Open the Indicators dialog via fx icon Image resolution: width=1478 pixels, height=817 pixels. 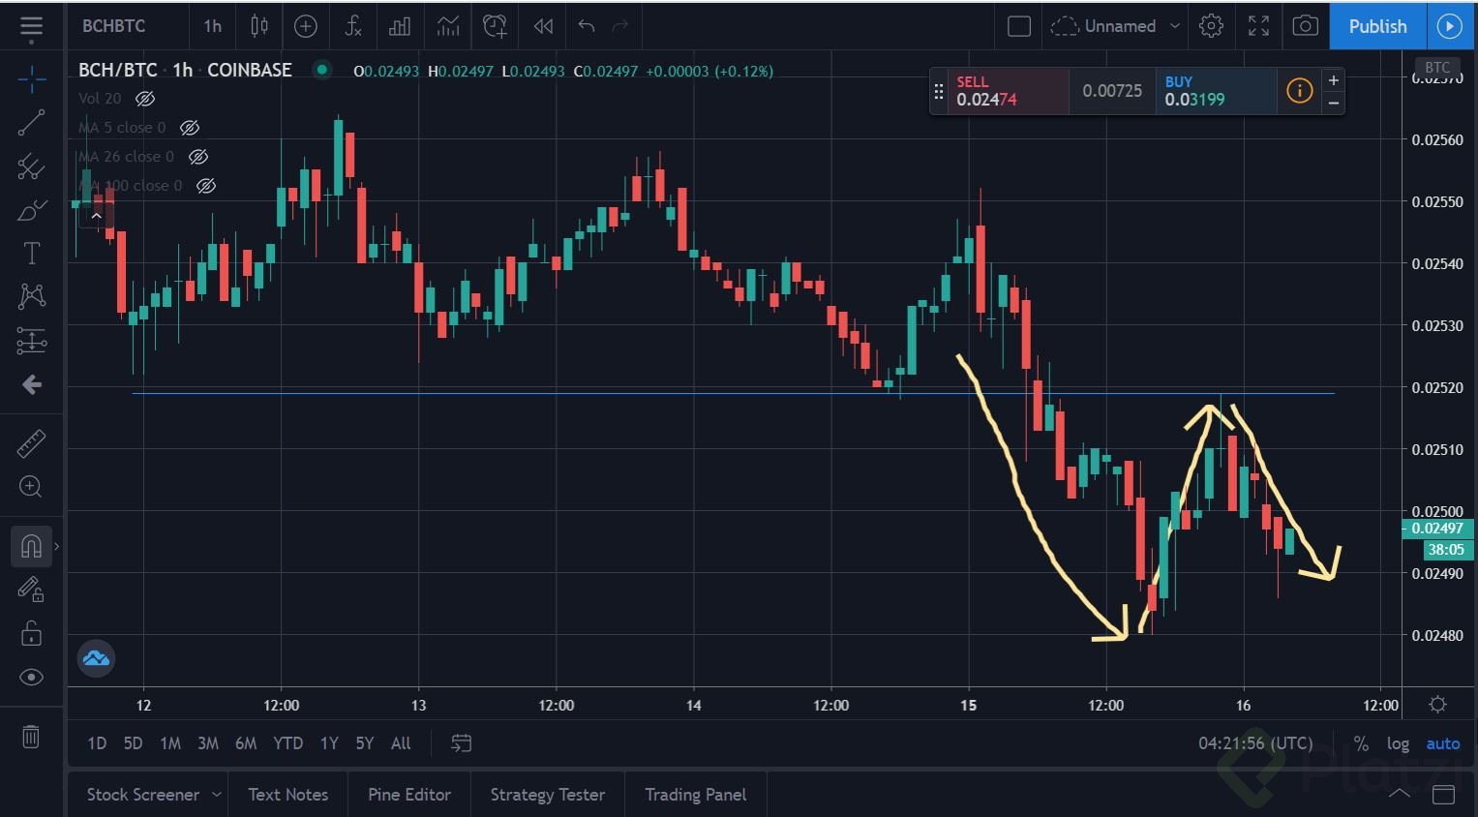click(x=352, y=26)
